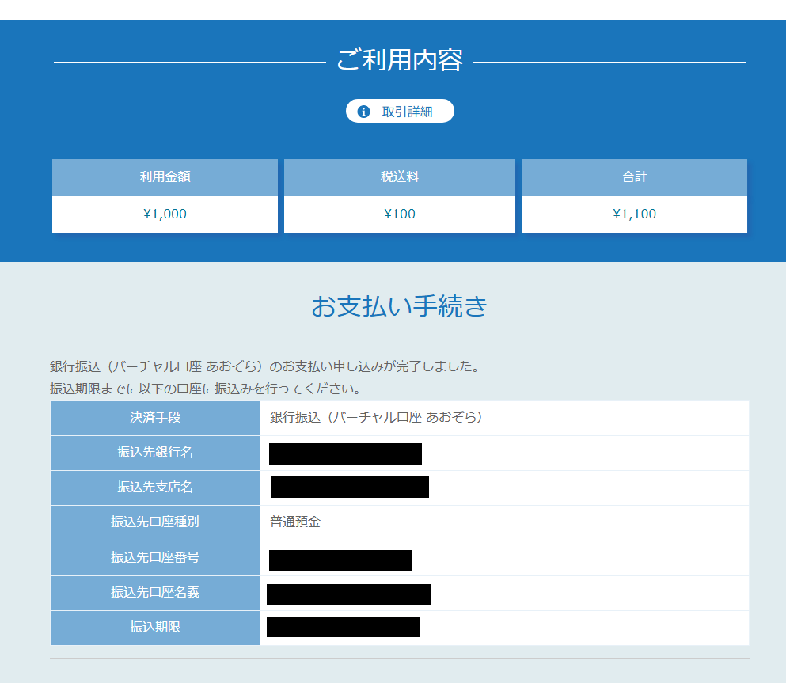Select the ¥100 tax amount value
This screenshot has height=683, width=786.
[x=399, y=214]
